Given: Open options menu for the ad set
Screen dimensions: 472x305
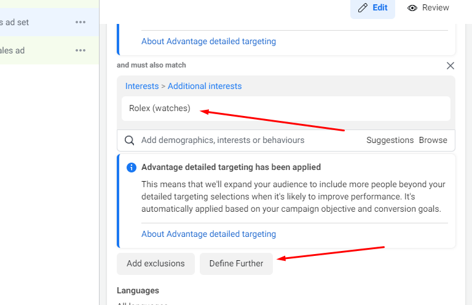Looking at the screenshot, I should tap(81, 23).
